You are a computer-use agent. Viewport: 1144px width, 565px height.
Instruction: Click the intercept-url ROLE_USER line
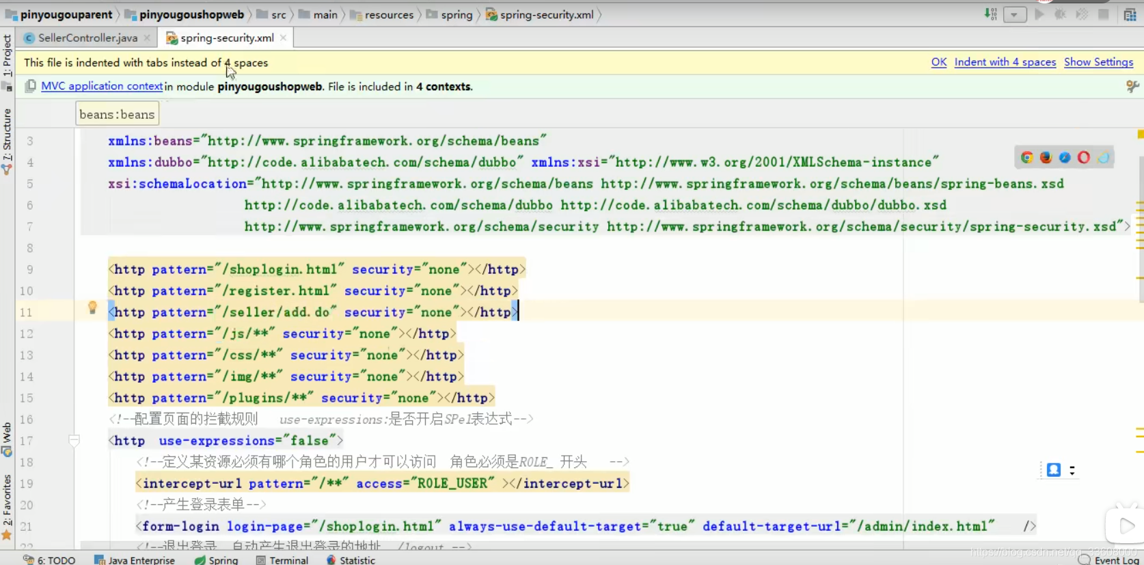click(x=383, y=484)
